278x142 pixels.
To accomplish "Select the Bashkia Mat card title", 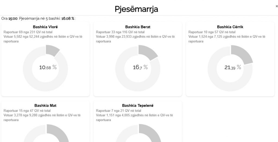I will [45, 105].
